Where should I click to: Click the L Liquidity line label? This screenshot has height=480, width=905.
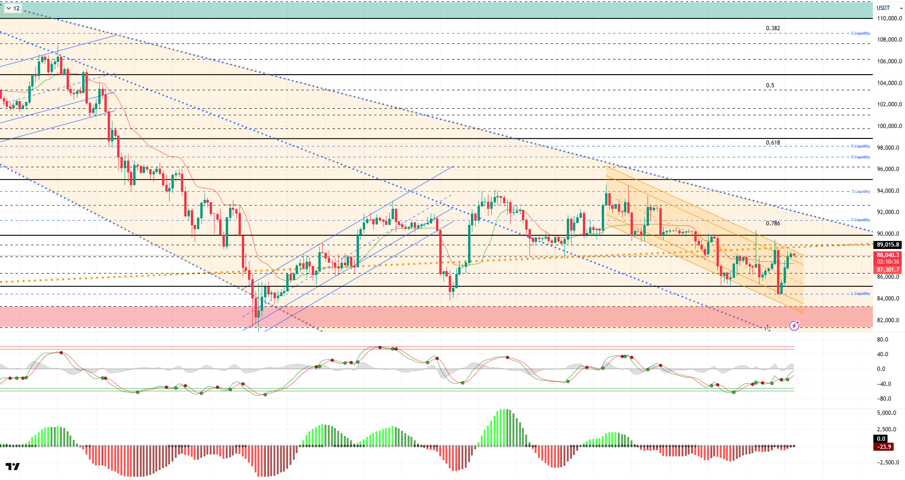[x=860, y=294]
